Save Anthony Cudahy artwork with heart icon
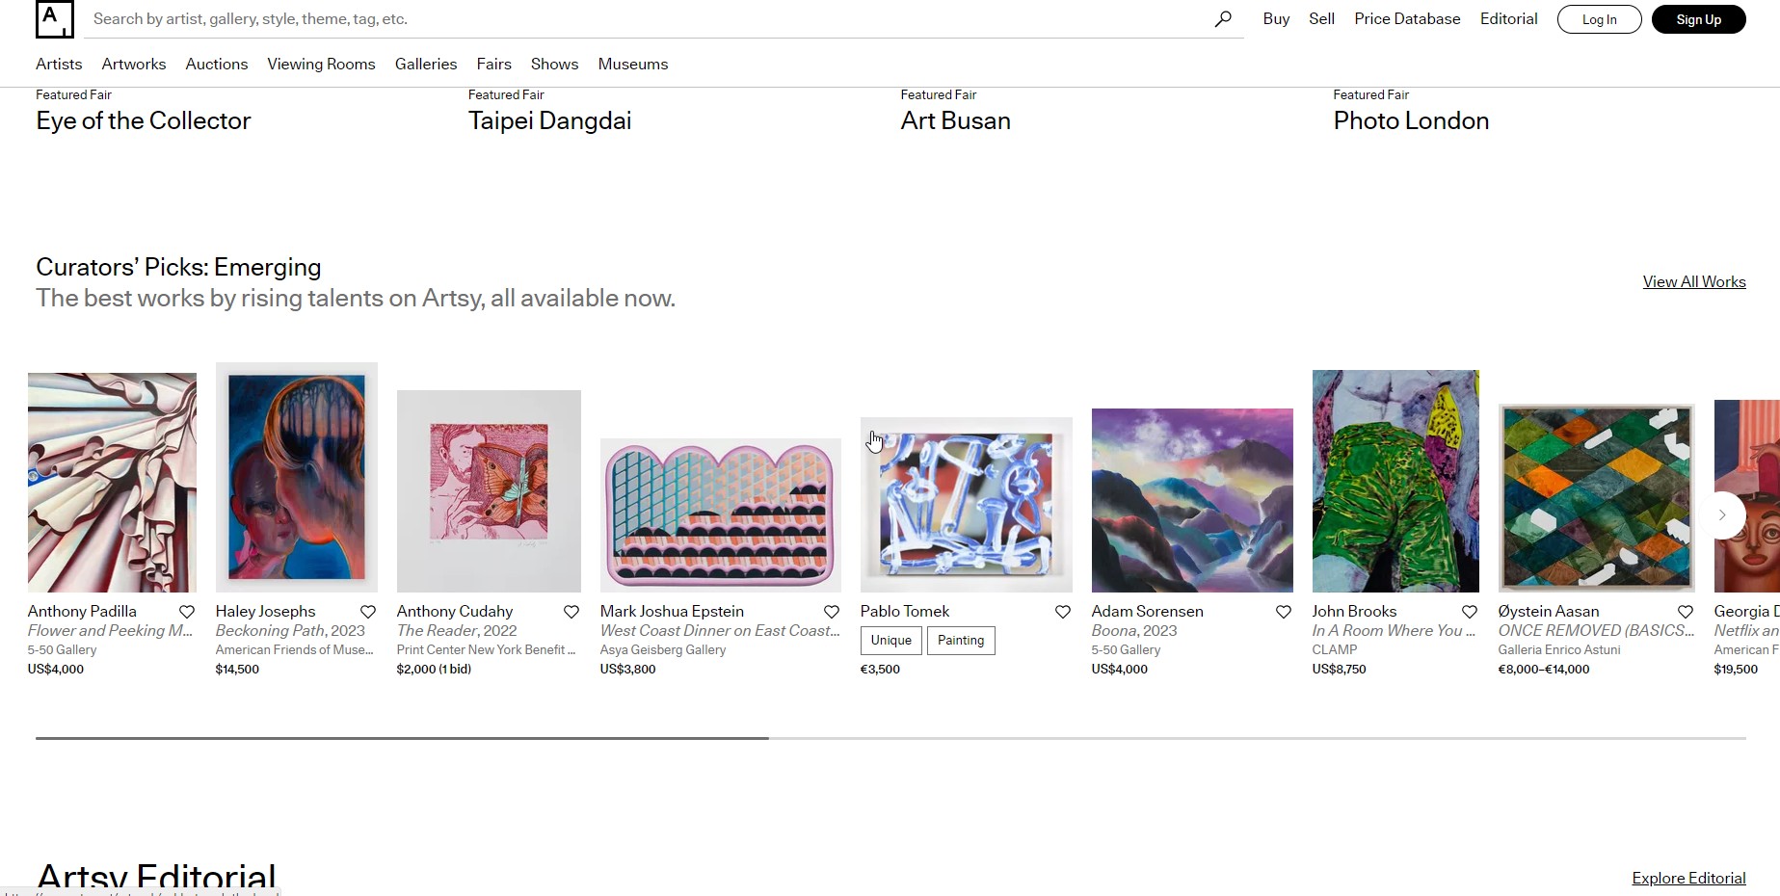This screenshot has height=896, width=1780. pyautogui.click(x=571, y=612)
